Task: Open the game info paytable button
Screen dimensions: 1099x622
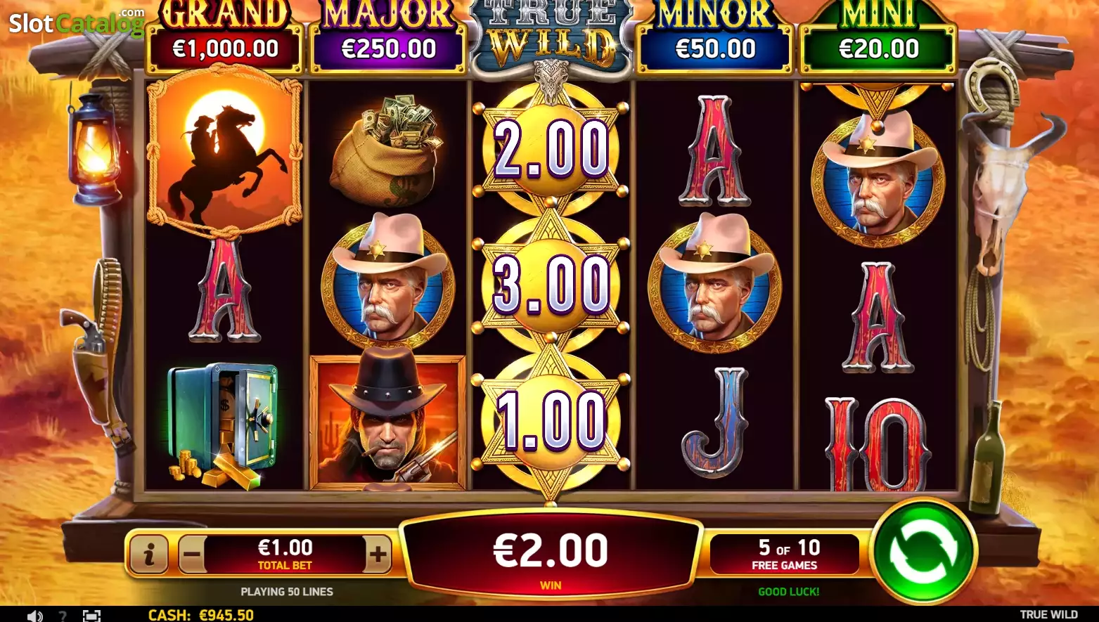Action: point(148,555)
